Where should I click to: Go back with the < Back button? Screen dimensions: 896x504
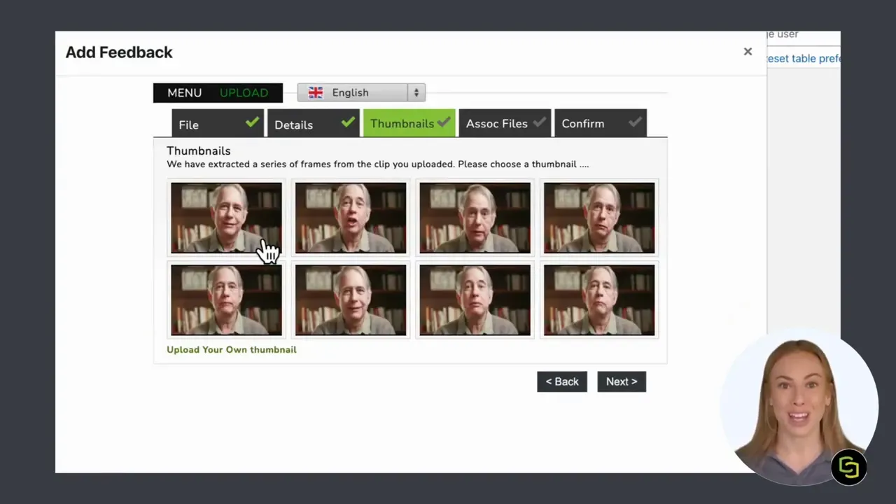click(x=562, y=381)
